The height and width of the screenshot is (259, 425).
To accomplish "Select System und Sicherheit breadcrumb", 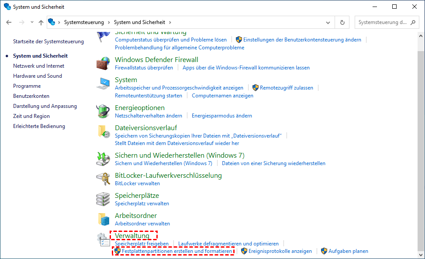I will [x=139, y=22].
